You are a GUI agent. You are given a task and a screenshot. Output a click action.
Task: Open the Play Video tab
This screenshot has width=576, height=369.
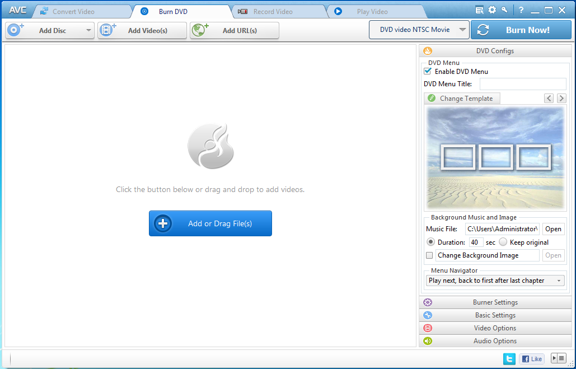click(377, 11)
